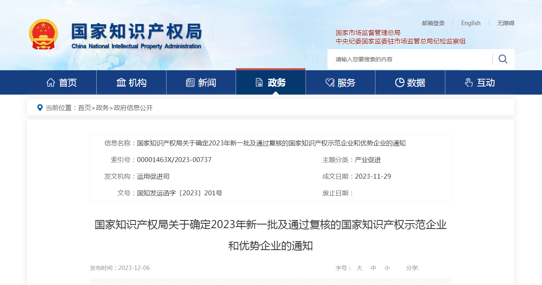Click the 国家知识产权局 site title
Image resolution: width=542 pixels, height=285 pixels.
pyautogui.click(x=137, y=31)
